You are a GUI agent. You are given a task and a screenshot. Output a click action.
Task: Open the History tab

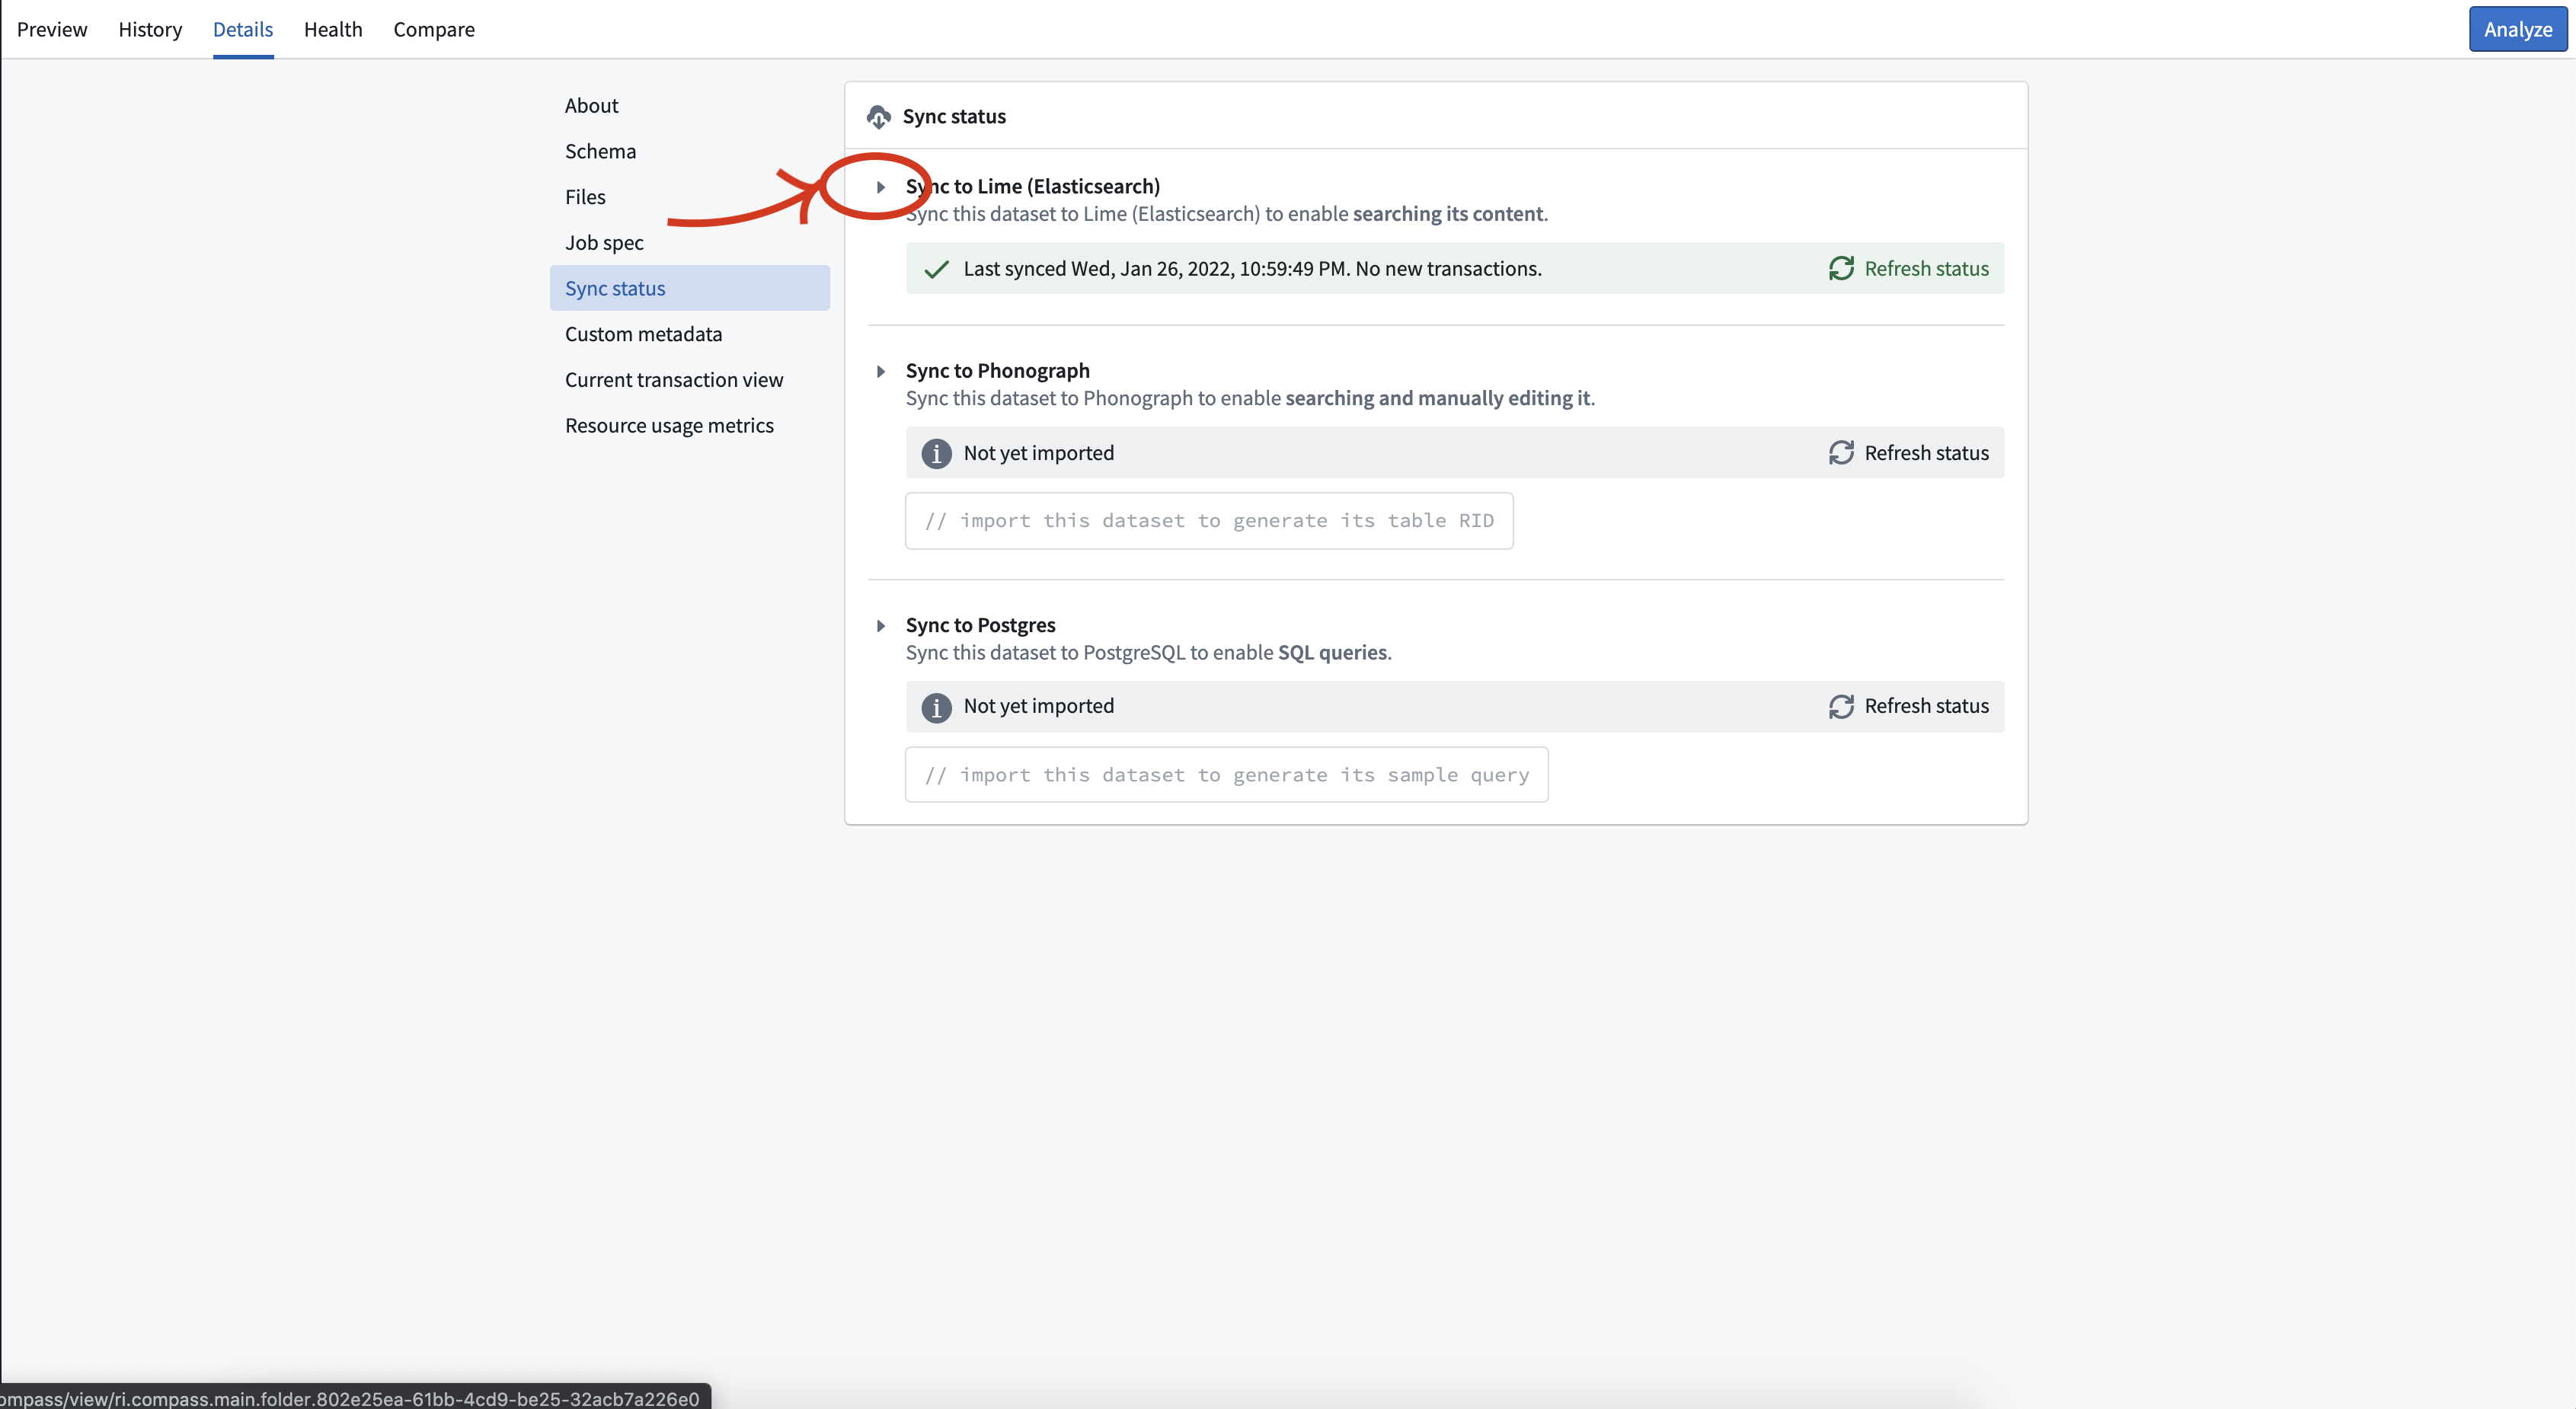point(150,29)
